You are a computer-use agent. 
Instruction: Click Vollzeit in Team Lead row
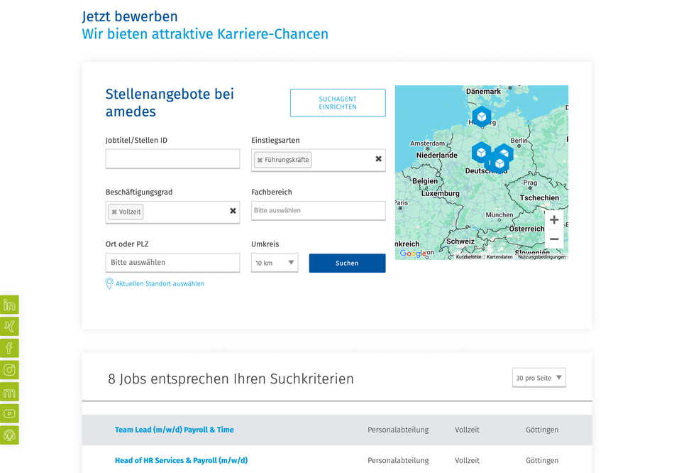tap(467, 430)
